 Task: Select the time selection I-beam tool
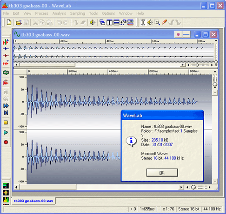pyautogui.click(x=143, y=23)
